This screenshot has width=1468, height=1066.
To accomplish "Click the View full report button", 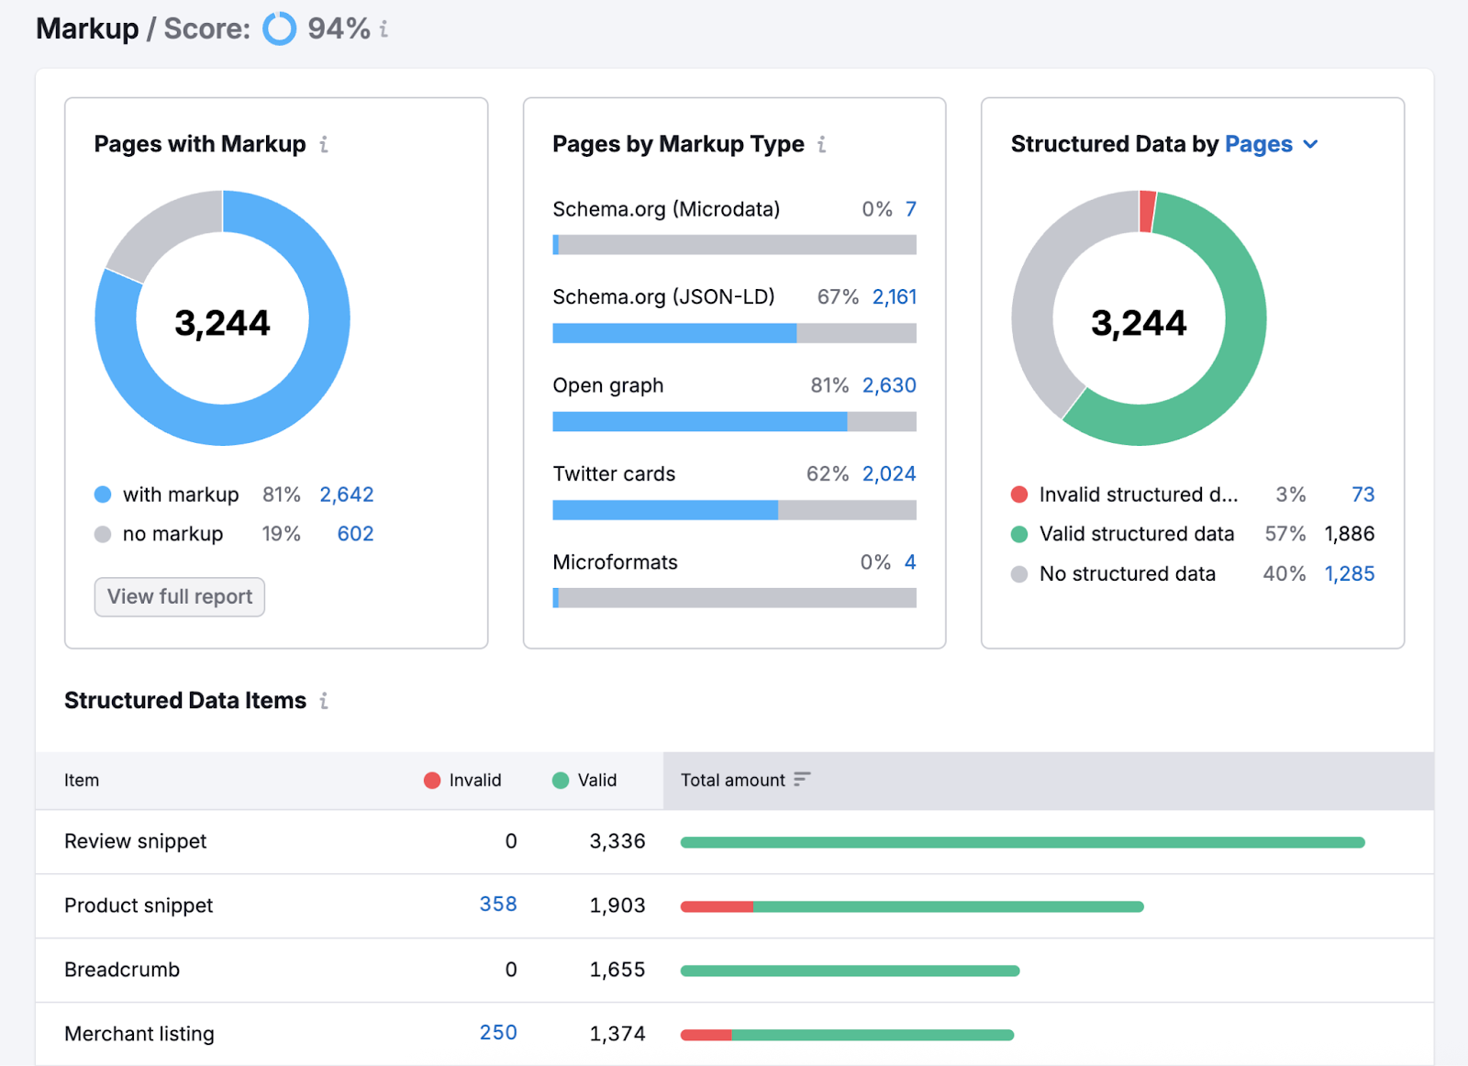I will [179, 596].
